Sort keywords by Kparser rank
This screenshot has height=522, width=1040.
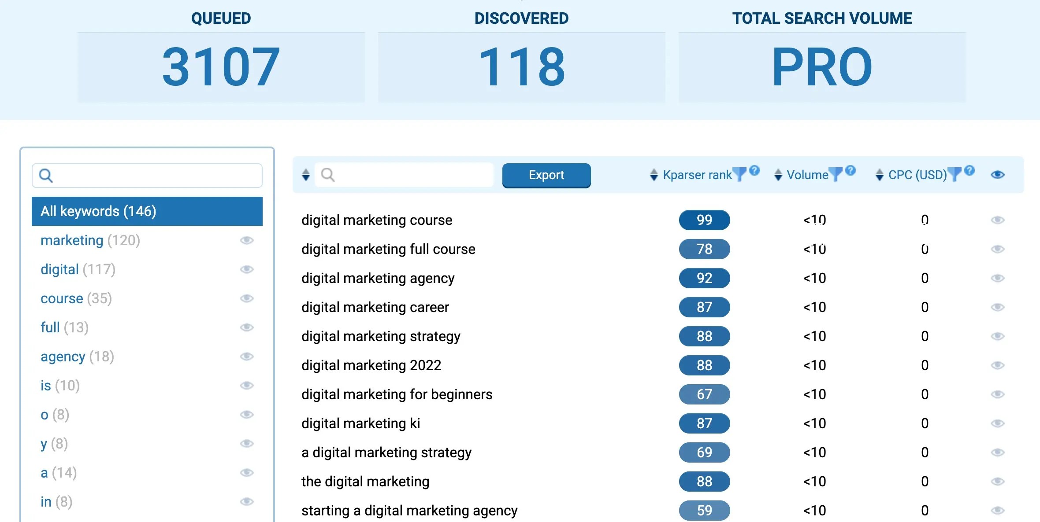(x=653, y=175)
